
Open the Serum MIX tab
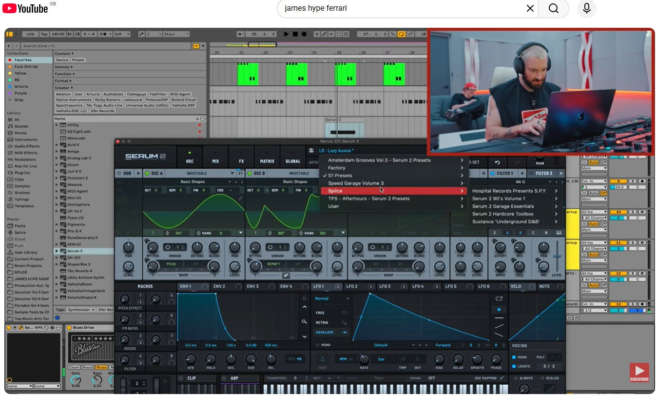[215, 158]
